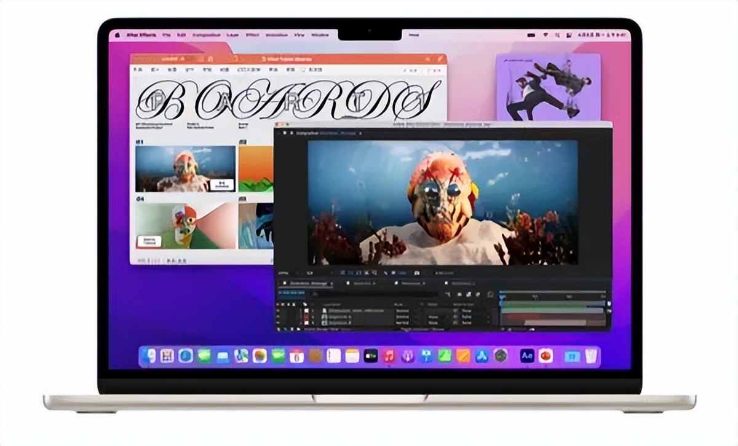Open Numbers in the Dock

pos(445,356)
